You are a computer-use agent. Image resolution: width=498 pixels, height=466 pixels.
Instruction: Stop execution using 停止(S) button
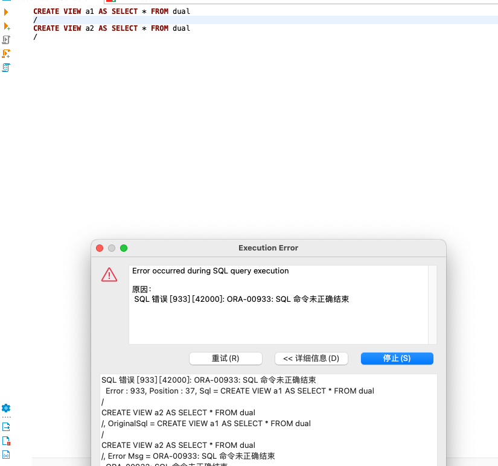point(397,359)
